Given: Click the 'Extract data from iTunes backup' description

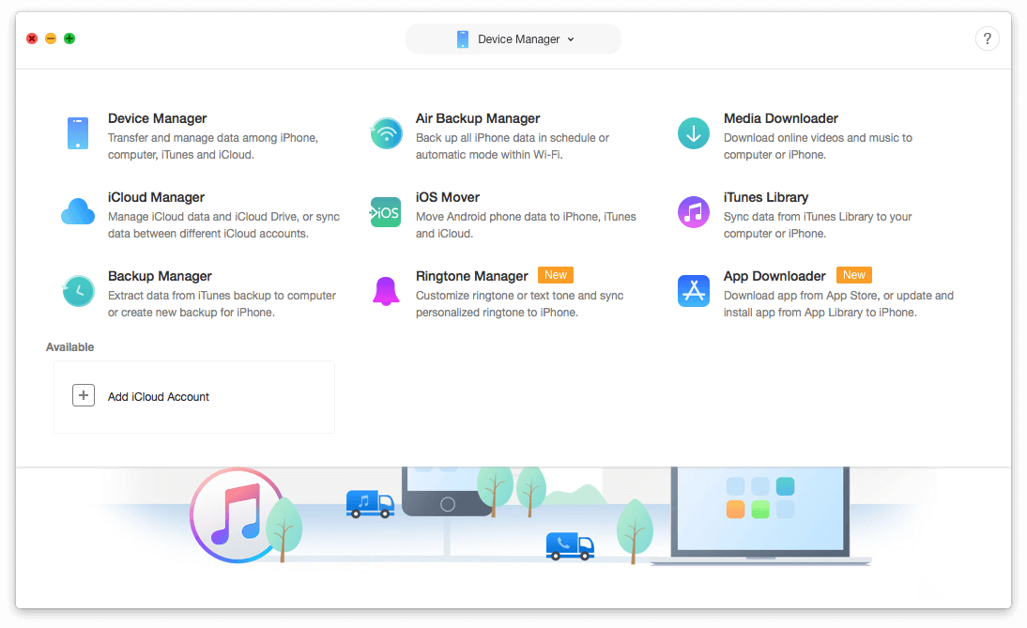Looking at the screenshot, I should [222, 304].
